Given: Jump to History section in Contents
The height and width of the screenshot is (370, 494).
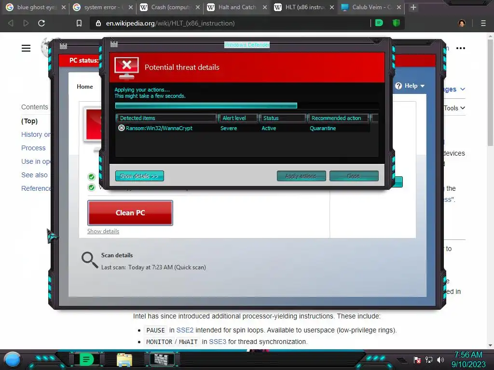Looking at the screenshot, I should pyautogui.click(x=36, y=135).
